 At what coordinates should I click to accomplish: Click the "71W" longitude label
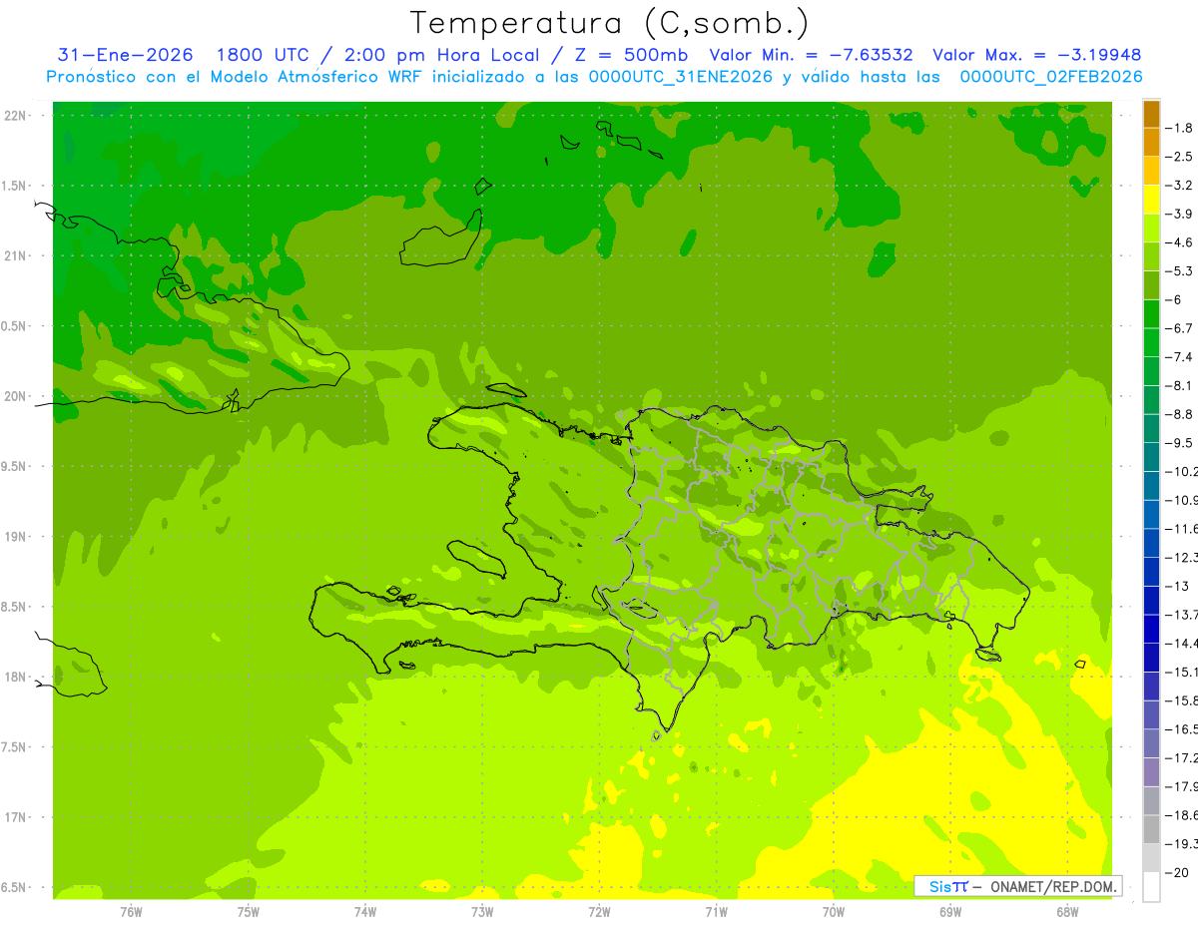[716, 912]
